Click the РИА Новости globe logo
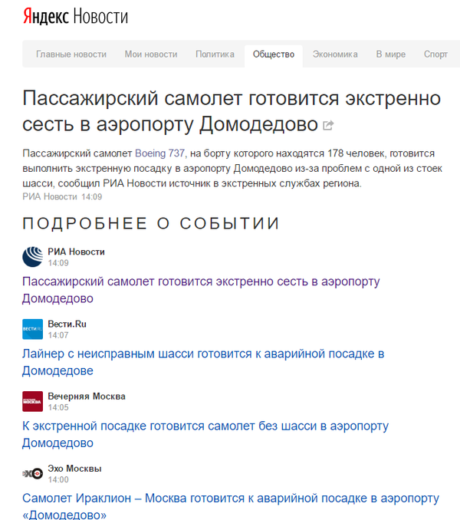 pyautogui.click(x=32, y=257)
